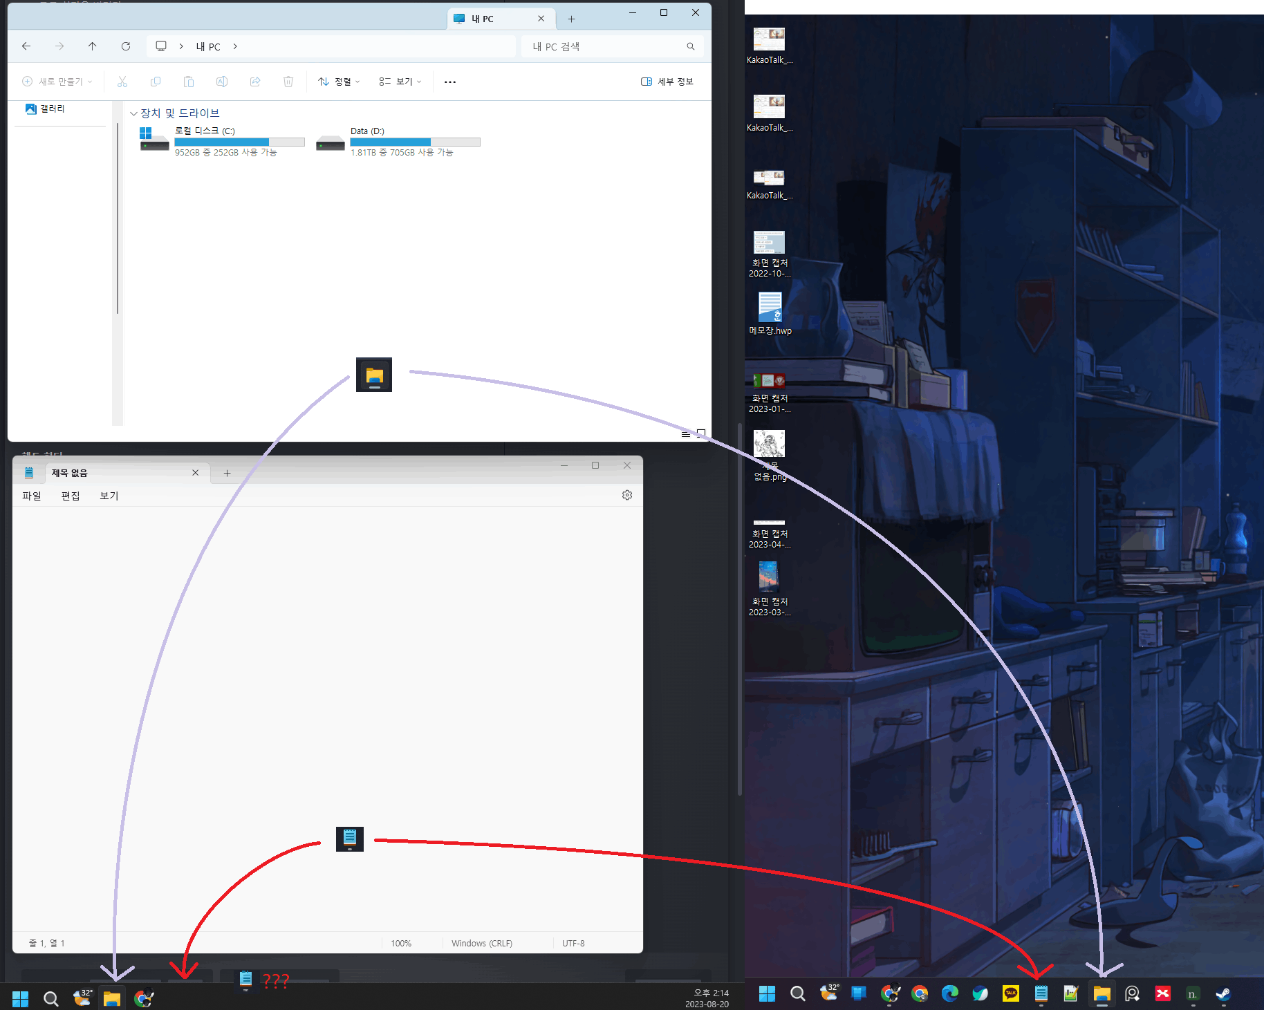Select the 메모장.hwp file on the desktop
Viewport: 1264px width, 1010px height.
click(770, 313)
